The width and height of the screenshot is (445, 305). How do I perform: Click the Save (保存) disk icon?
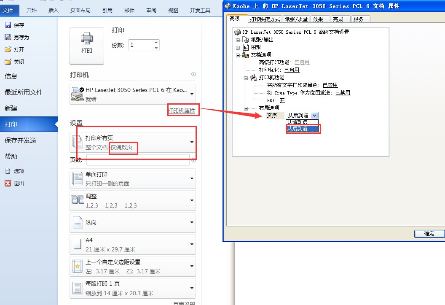(x=8, y=25)
